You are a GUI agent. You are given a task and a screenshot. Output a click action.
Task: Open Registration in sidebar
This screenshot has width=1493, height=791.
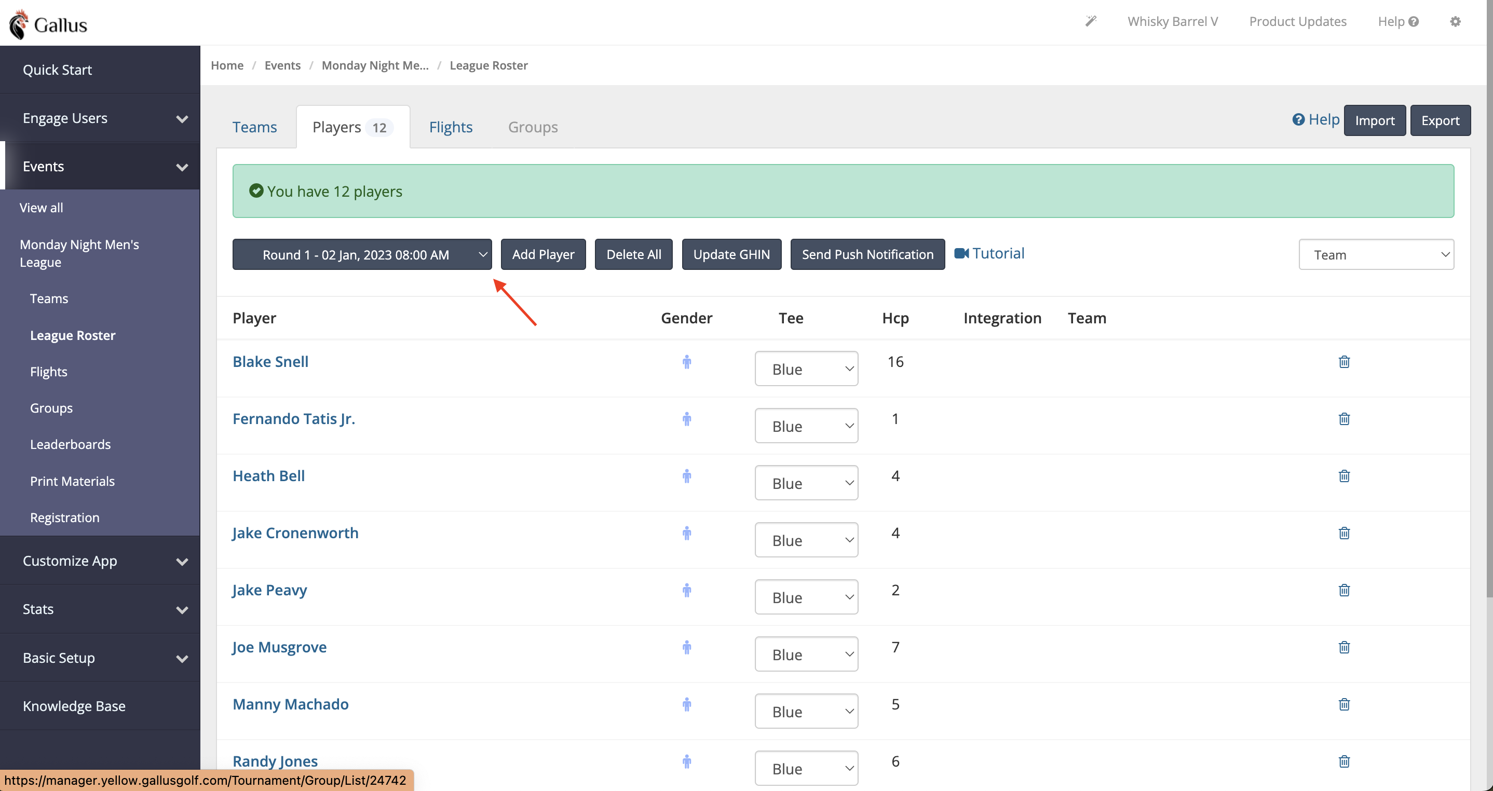(65, 517)
